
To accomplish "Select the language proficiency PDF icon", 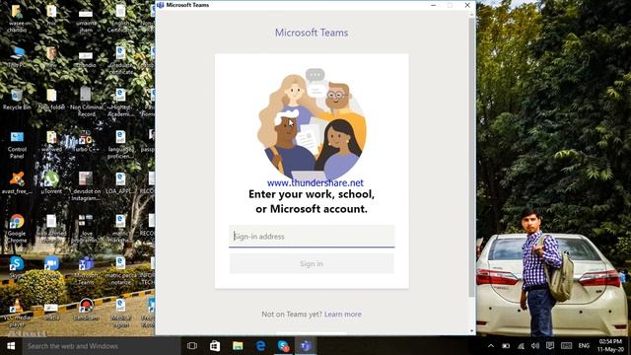I will pos(120,145).
